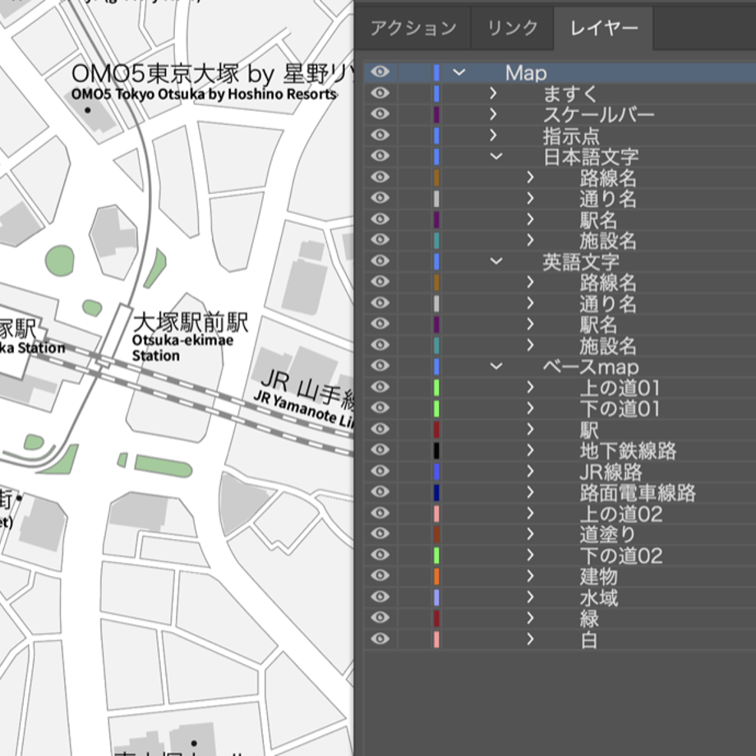Toggle eye icon of 上の道01 layer
The width and height of the screenshot is (756, 756).
[x=380, y=387]
